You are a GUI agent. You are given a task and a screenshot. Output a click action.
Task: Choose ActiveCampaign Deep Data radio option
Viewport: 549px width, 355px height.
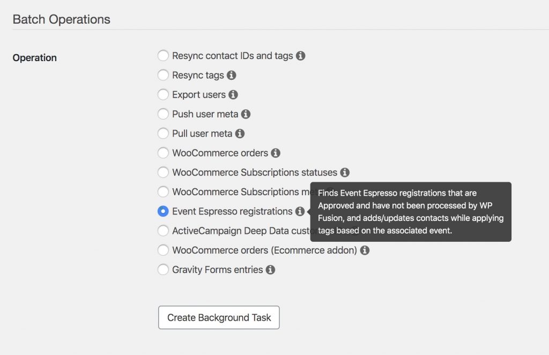click(x=163, y=231)
